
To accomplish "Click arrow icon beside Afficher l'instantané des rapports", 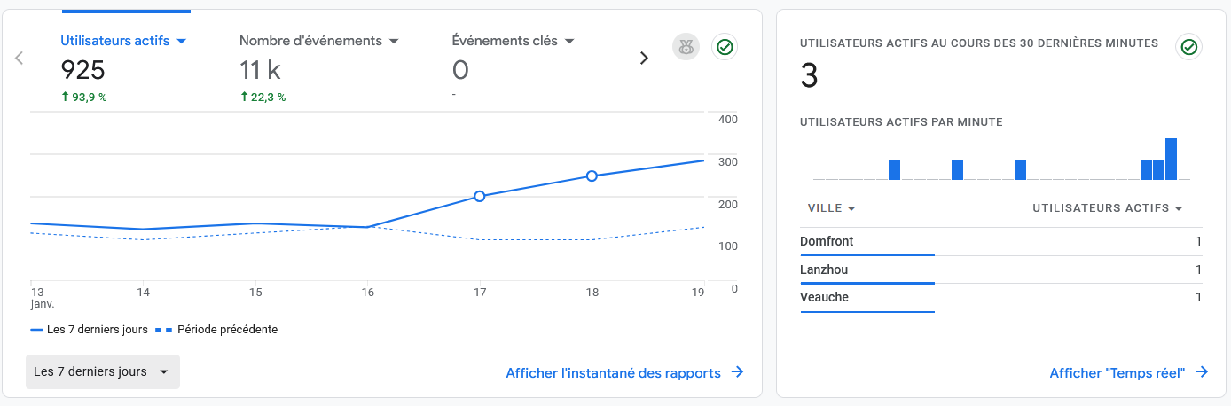I will click(x=737, y=373).
